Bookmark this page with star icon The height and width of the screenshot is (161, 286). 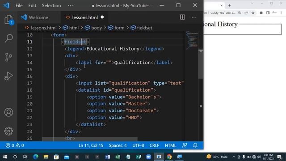coord(253,13)
